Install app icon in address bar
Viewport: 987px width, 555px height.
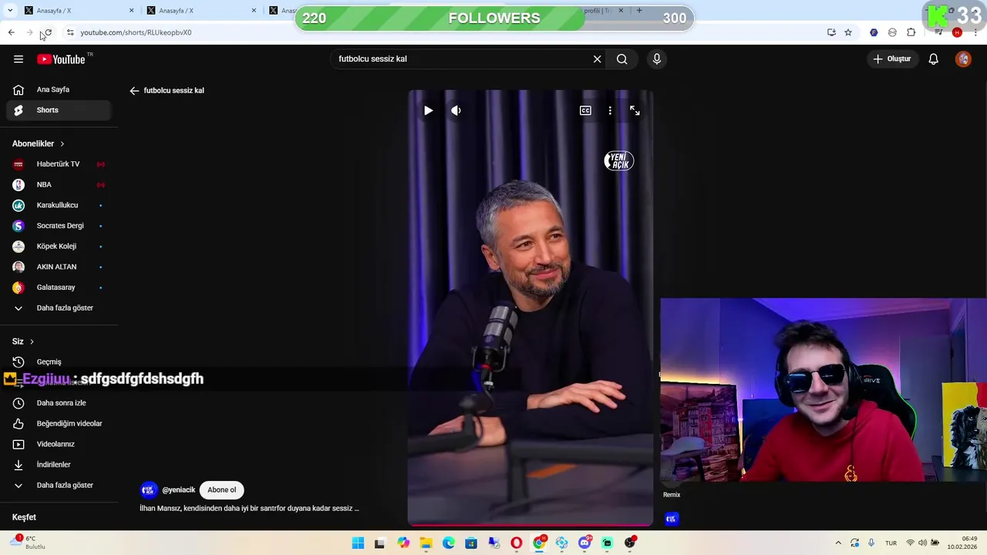point(831,32)
